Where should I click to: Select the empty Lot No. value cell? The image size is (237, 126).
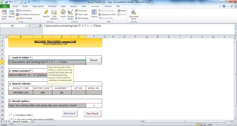coord(79,92)
